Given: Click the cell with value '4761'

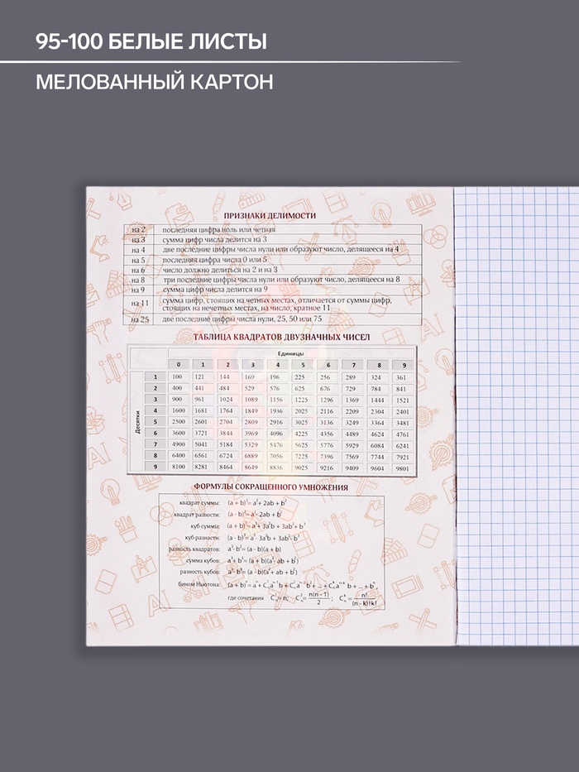Looking at the screenshot, I should pos(402,434).
